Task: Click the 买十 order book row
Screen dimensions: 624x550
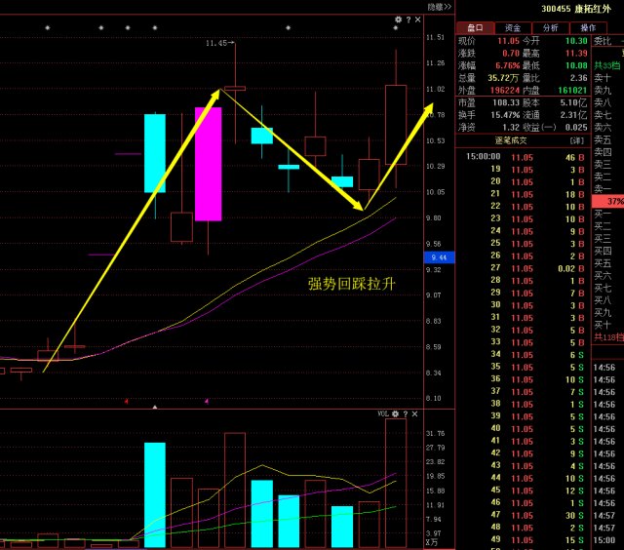Action: point(603,325)
